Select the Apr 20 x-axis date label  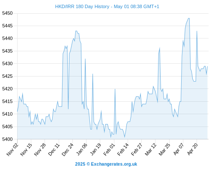[192, 150]
